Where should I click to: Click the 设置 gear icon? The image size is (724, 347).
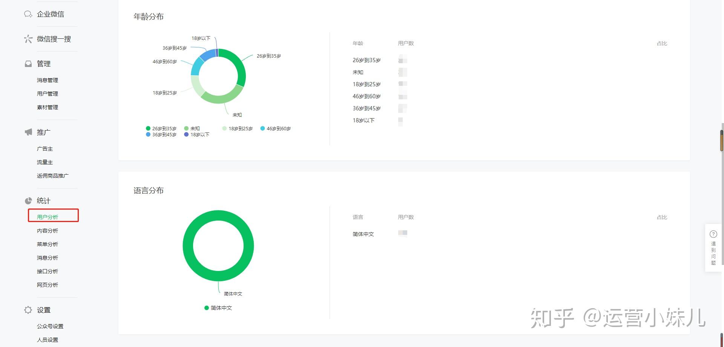point(28,310)
